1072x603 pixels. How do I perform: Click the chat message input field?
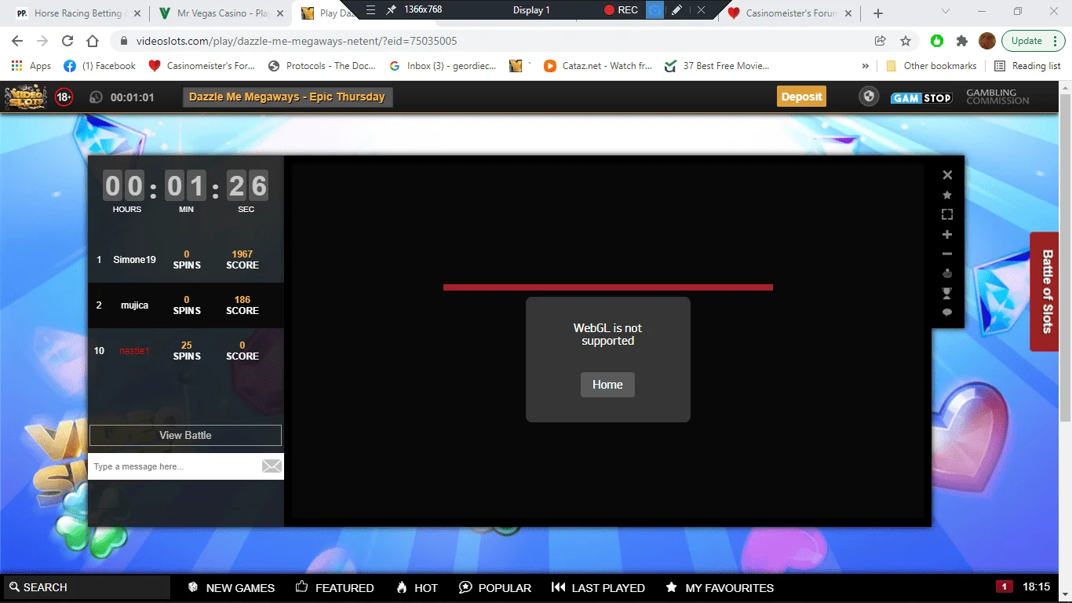(x=176, y=466)
